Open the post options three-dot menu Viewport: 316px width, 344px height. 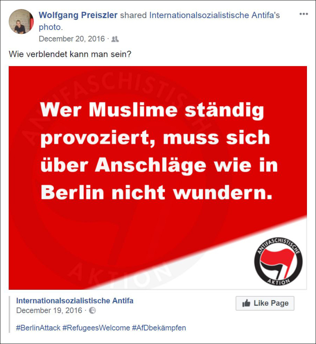(x=304, y=14)
